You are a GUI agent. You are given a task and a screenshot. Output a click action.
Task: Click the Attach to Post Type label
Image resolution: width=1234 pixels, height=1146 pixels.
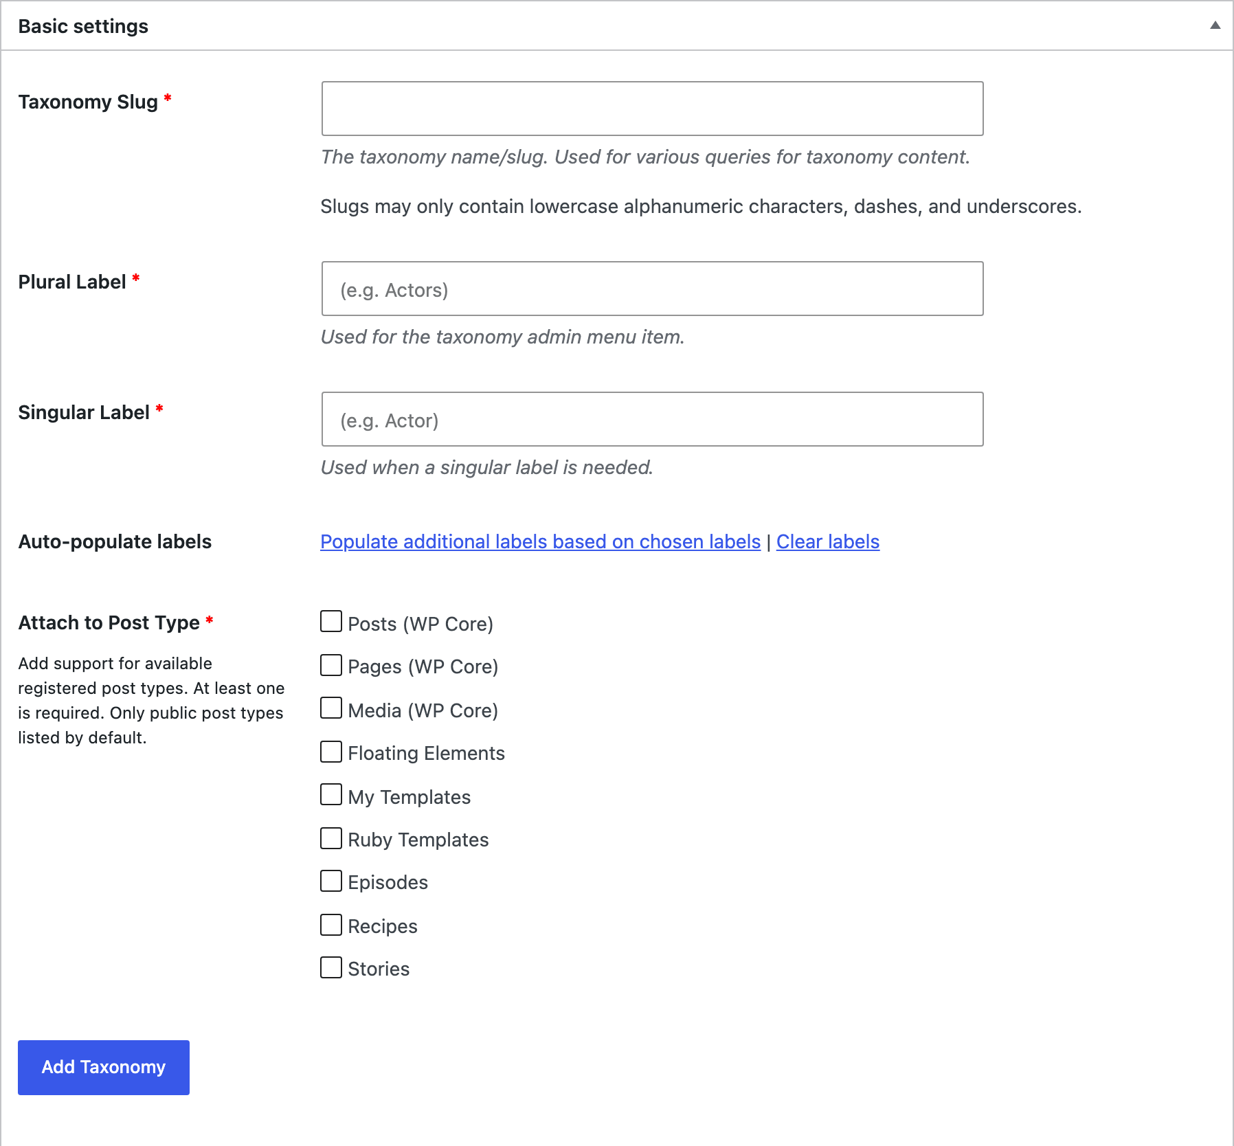109,622
